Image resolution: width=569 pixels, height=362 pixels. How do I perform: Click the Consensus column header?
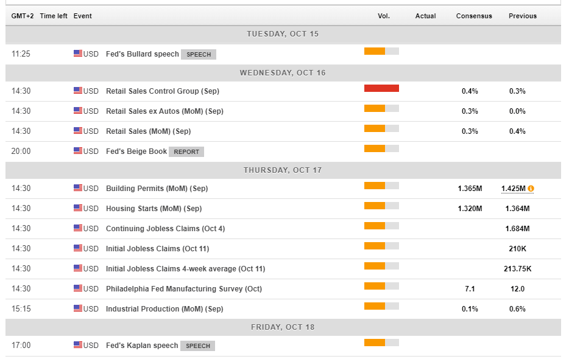pyautogui.click(x=473, y=16)
